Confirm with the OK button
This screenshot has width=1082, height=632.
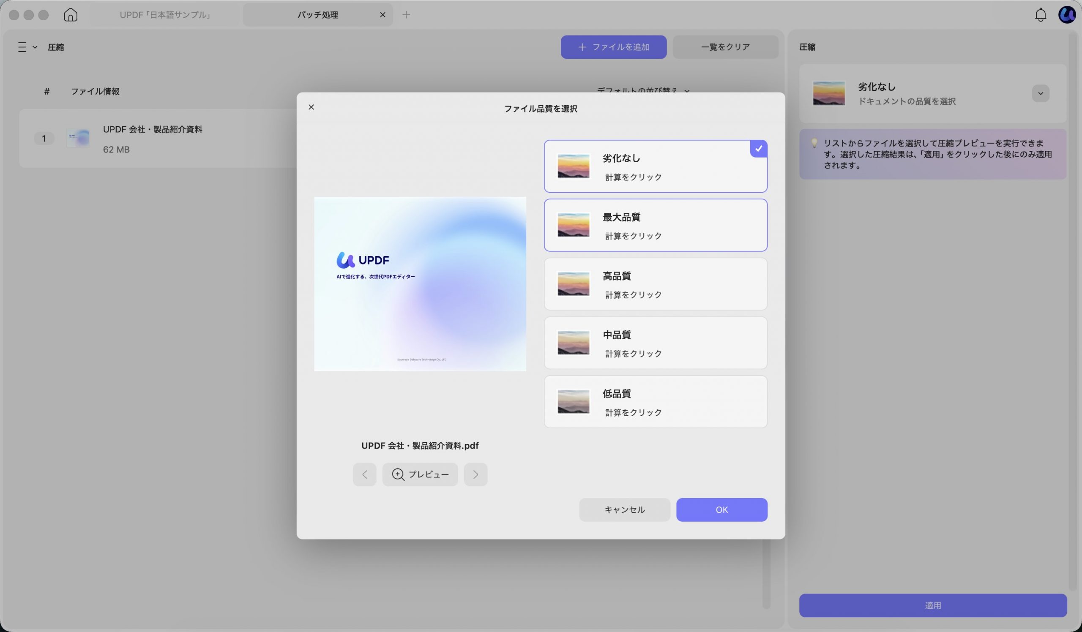pyautogui.click(x=722, y=509)
